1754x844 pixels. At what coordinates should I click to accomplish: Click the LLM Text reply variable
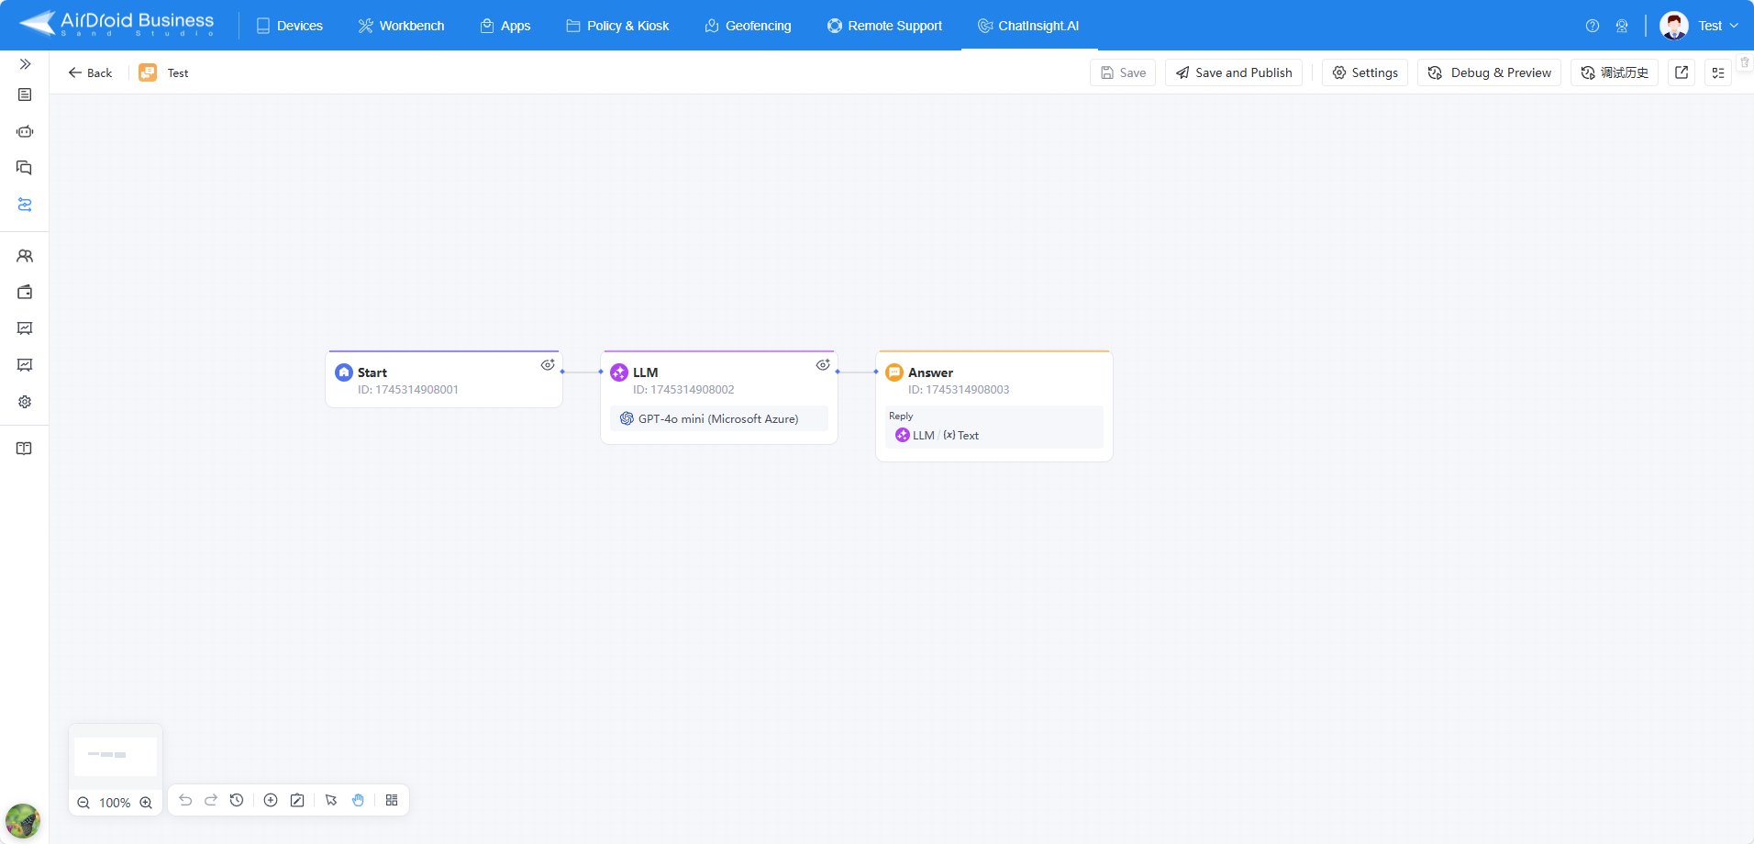[x=937, y=436]
